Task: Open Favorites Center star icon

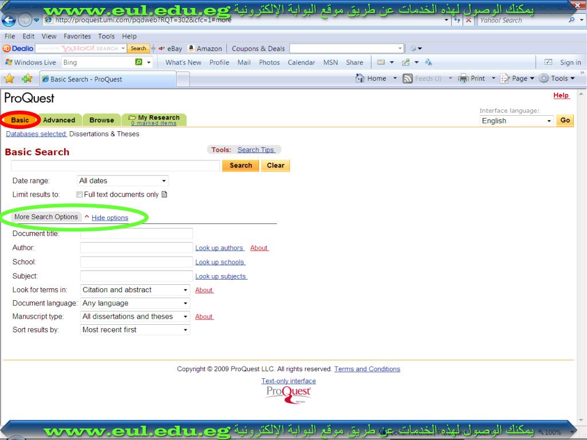Action: (9, 78)
